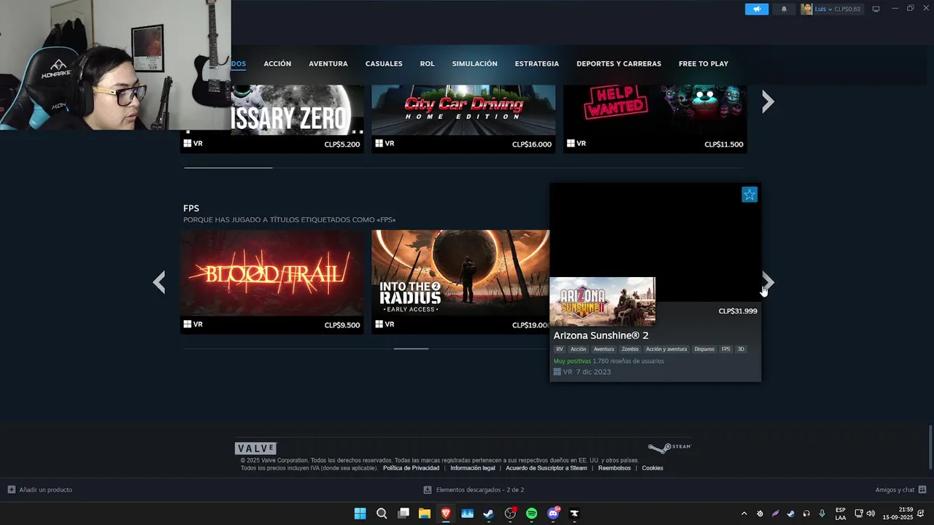Screen dimensions: 934x525
Task: Toggle wishlist star on Arizona Sunshine 2
Action: [x=749, y=195]
